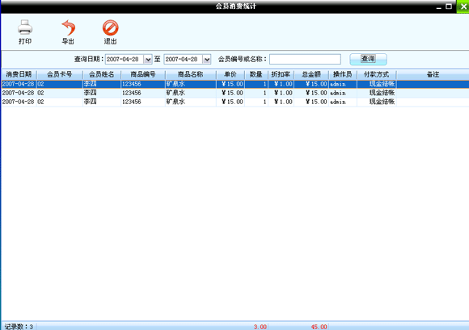Click the 备注 column header
Image resolution: width=469 pixels, height=330 pixels.
click(433, 74)
